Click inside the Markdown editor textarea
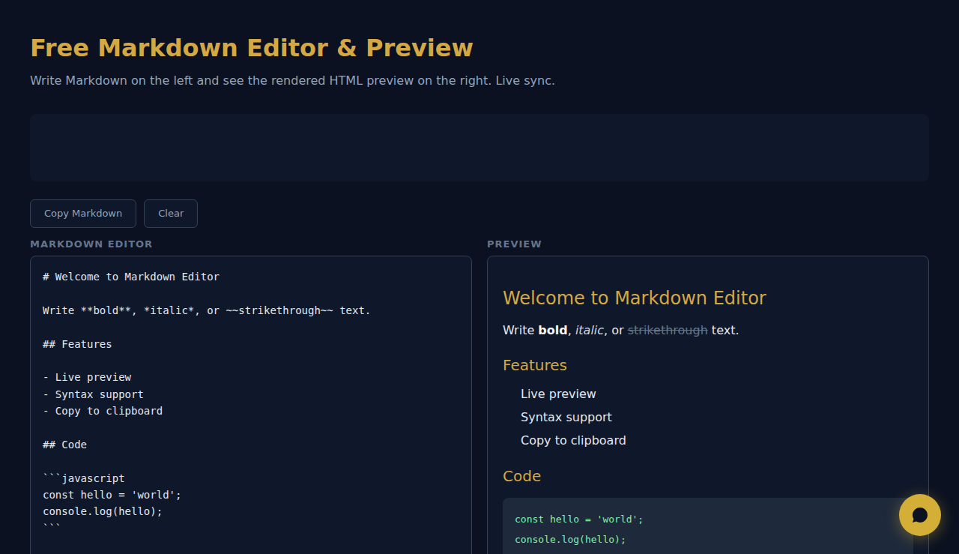 251,405
